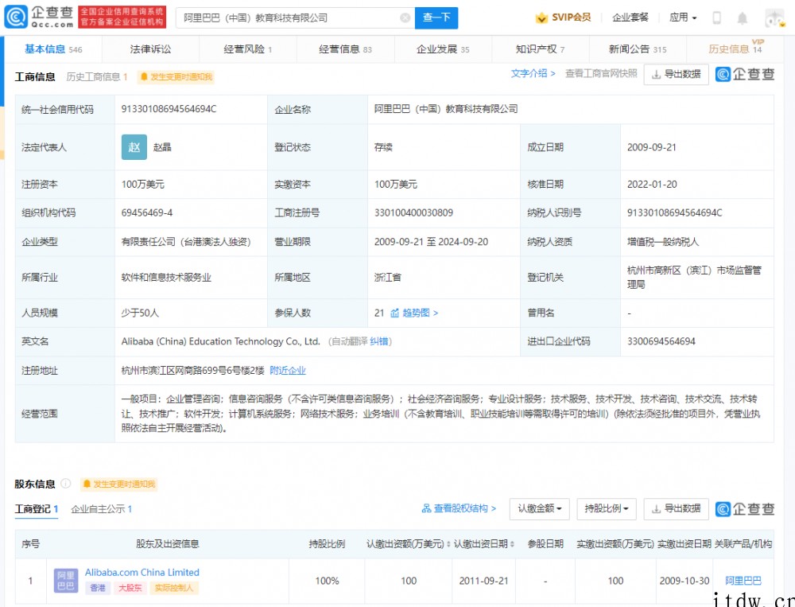This screenshot has width=795, height=607.
Task: Sort by 认缴出资日期 column arrows
Action: (x=511, y=544)
